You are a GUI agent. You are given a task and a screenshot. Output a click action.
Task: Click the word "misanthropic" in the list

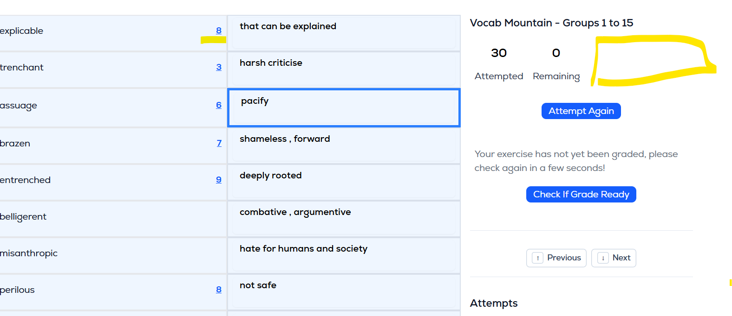tap(29, 253)
